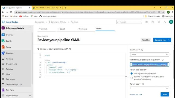The width and height of the screenshot is (175, 98).
Task: Reload the browser page
Action: [11, 12]
